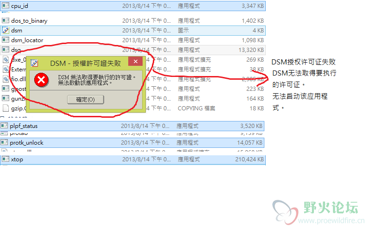The height and width of the screenshot is (229, 369).
Task: Click the fio.dll file icon
Action: 6,79
